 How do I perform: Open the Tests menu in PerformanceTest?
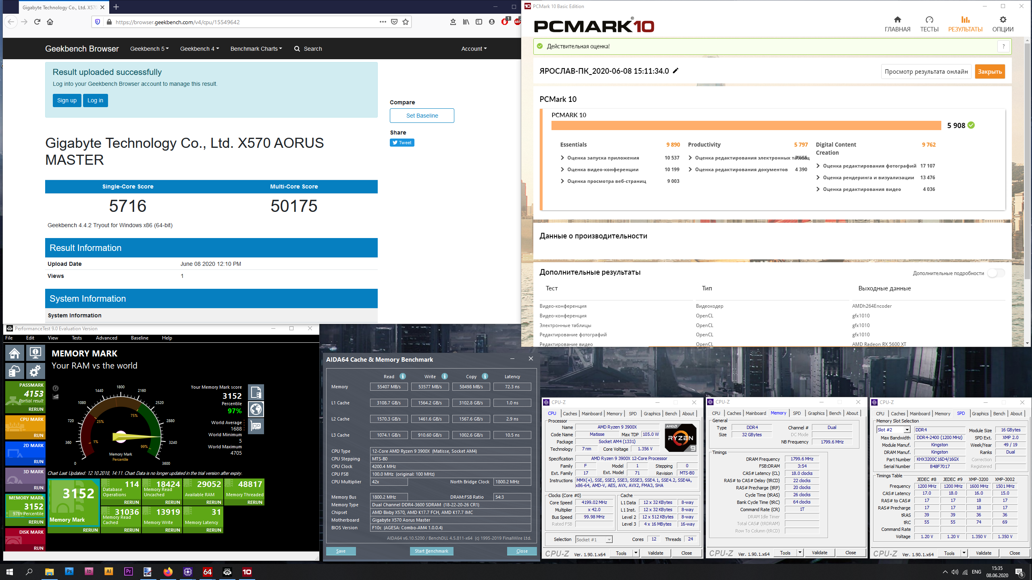(x=77, y=338)
